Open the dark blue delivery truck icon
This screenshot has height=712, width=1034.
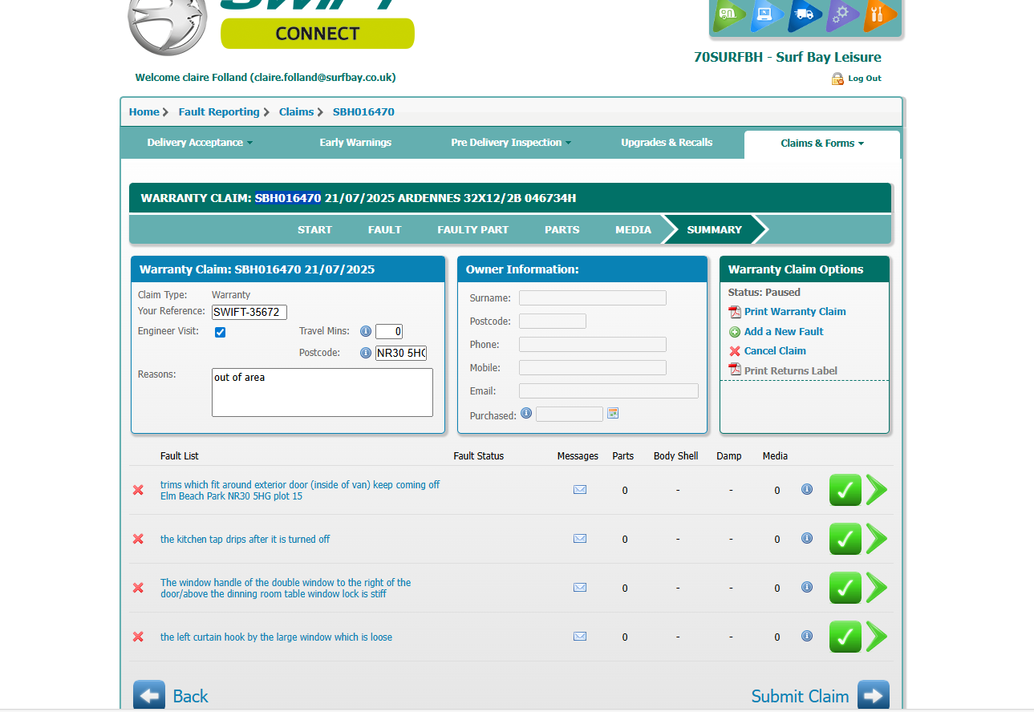[805, 14]
